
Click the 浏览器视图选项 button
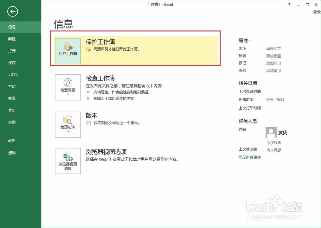[68, 161]
